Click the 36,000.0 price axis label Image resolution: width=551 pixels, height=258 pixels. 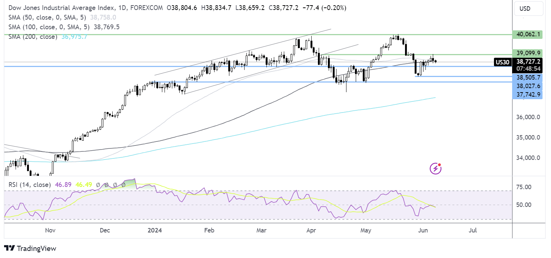(528, 117)
